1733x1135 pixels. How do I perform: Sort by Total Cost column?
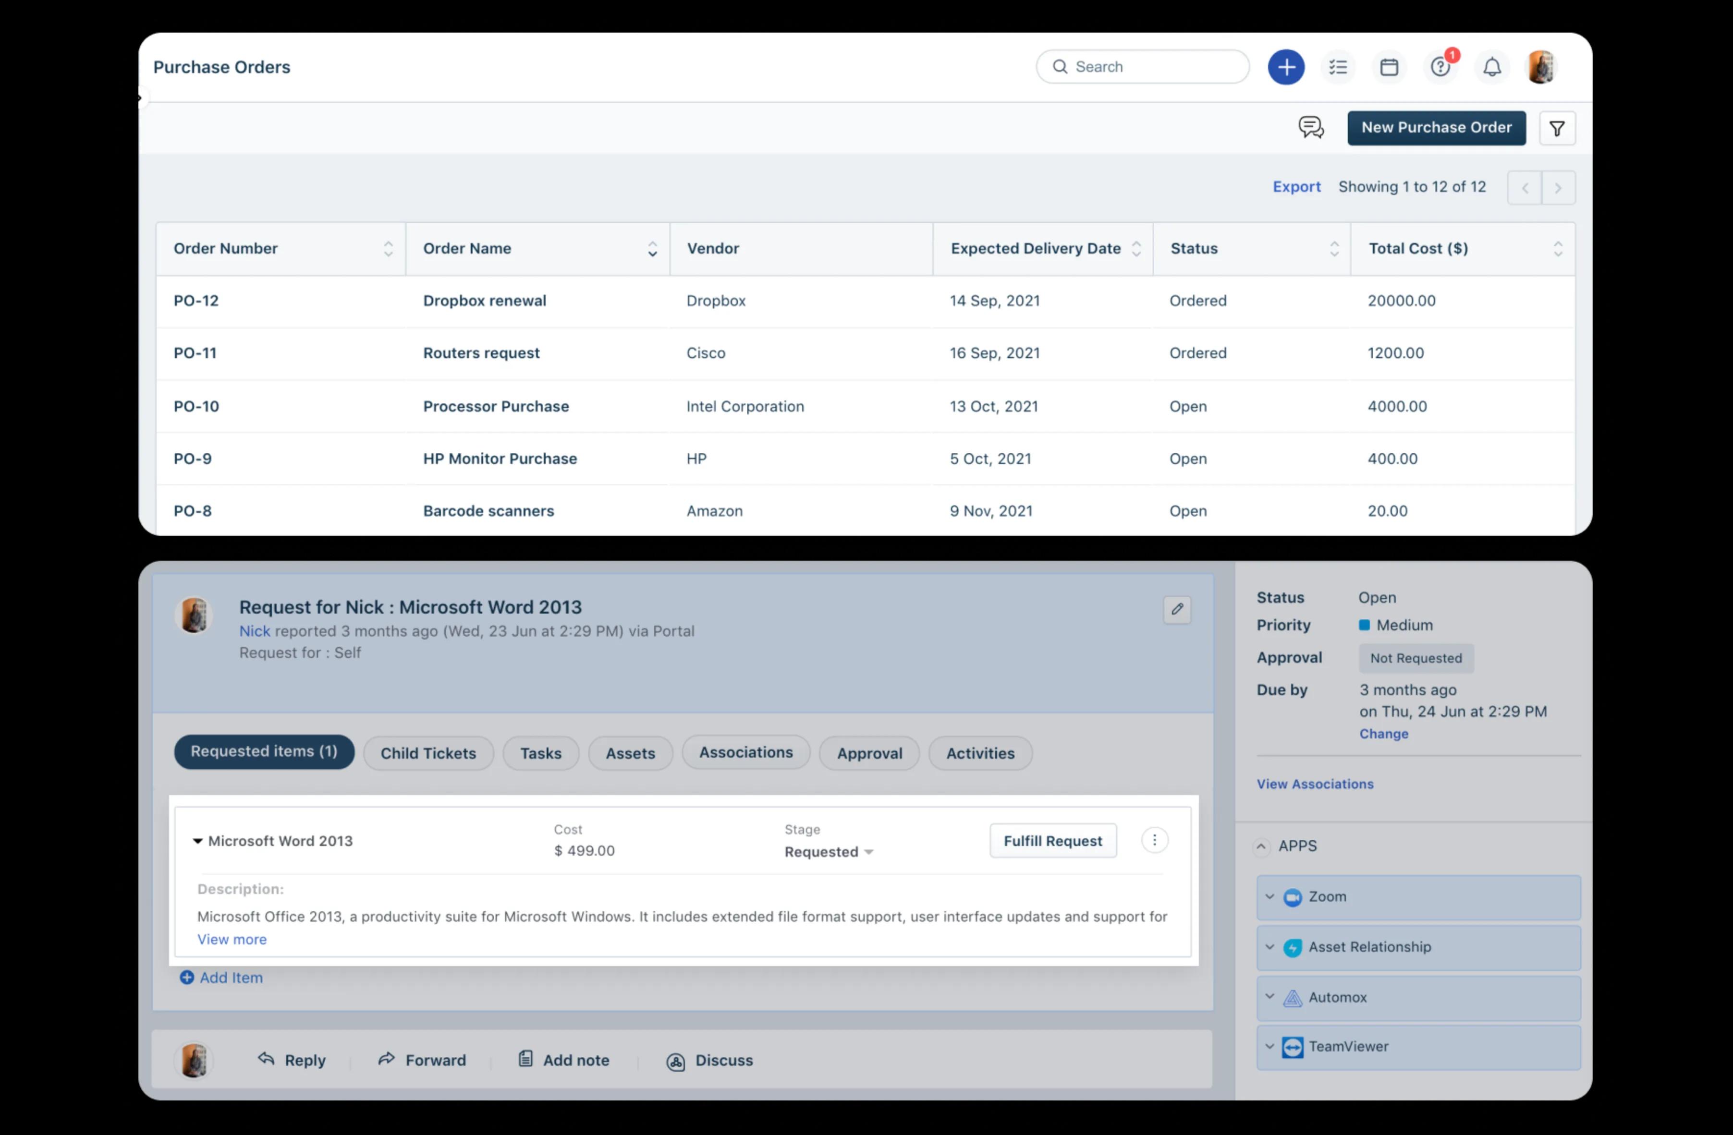(x=1558, y=249)
